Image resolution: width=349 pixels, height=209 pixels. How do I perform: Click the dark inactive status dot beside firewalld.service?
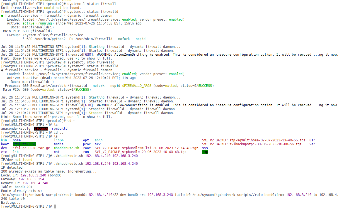tap(2, 70)
